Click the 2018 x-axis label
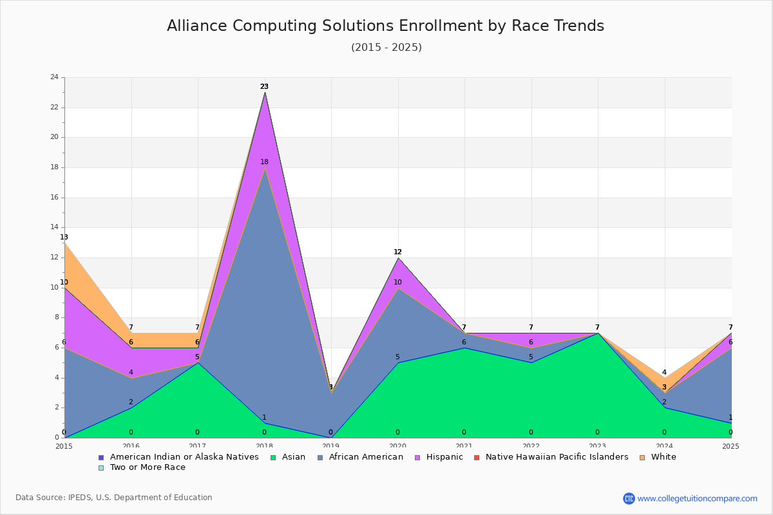The height and width of the screenshot is (515, 773). (x=264, y=446)
